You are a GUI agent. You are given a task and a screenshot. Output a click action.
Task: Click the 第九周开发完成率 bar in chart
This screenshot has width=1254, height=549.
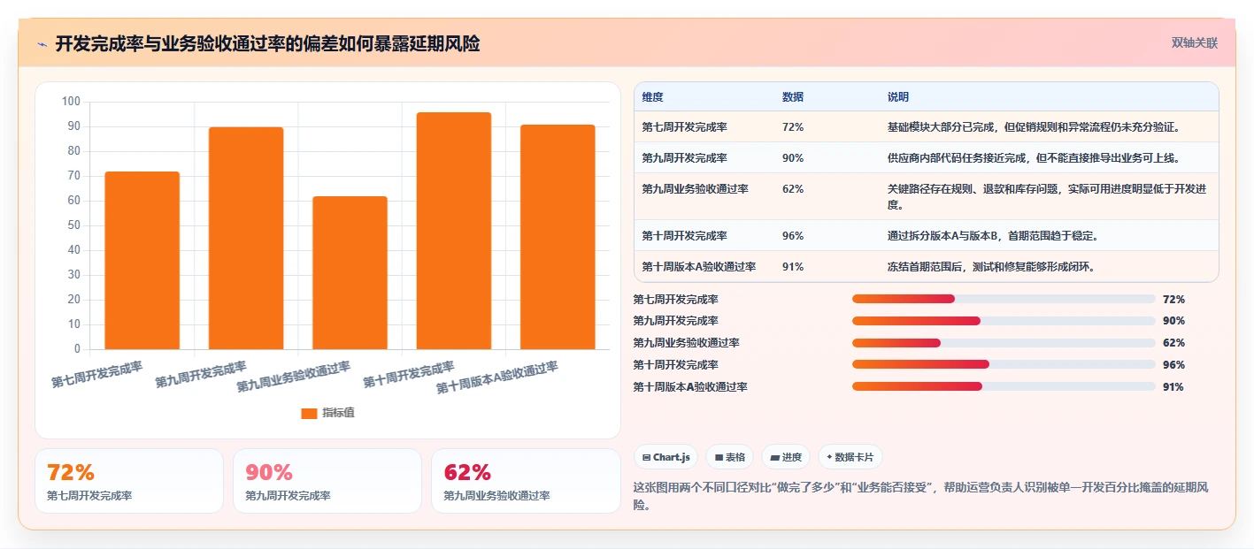click(246, 238)
